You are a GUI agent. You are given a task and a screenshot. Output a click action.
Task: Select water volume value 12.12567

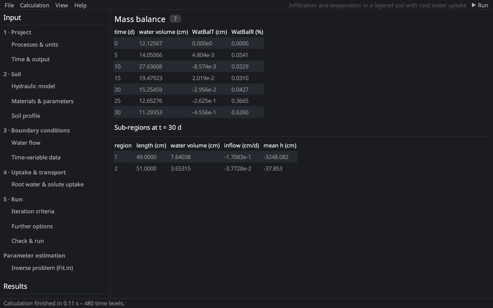(151, 44)
